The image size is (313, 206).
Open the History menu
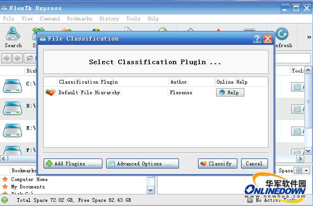[109, 18]
